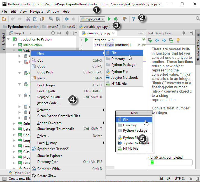Click the lesson2 breadcrumb
Screen dimensions: 200x182
point(50,27)
